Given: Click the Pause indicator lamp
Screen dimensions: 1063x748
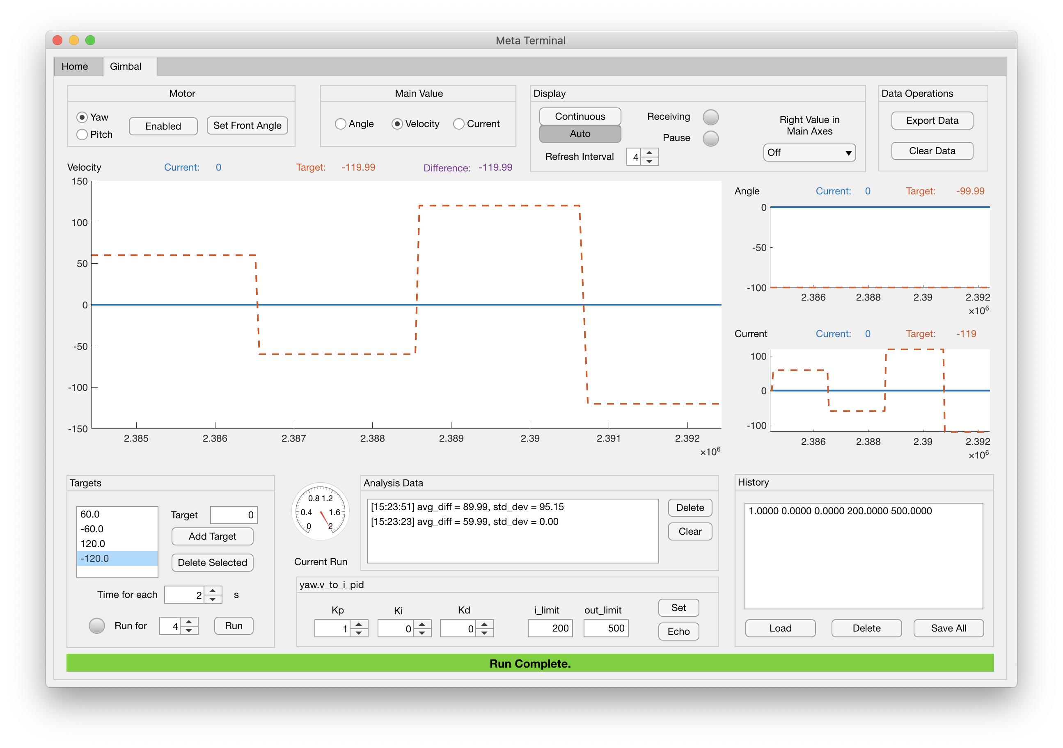Looking at the screenshot, I should [710, 138].
